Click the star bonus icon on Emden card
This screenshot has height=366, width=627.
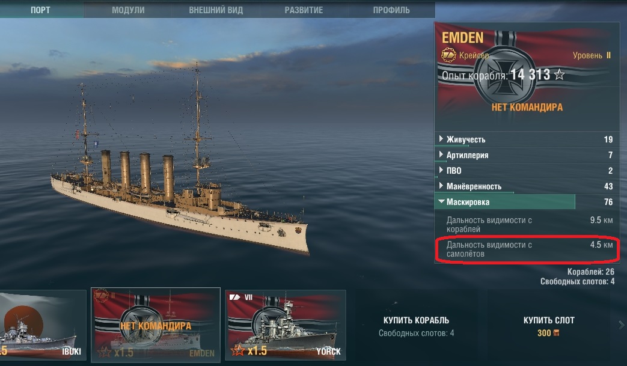coord(105,352)
